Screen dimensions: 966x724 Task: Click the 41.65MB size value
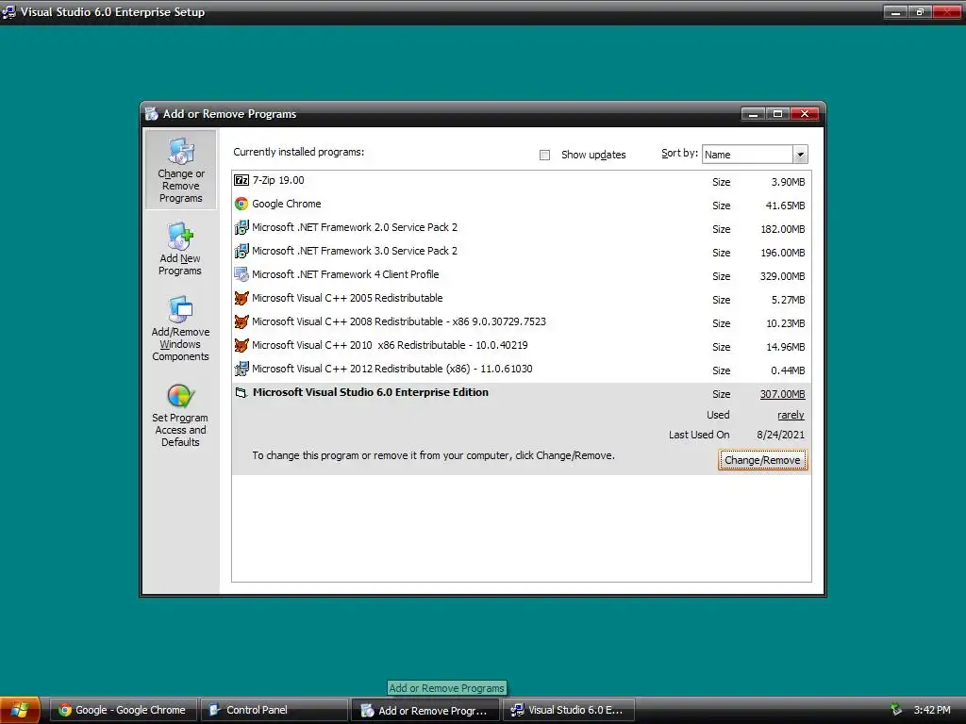click(x=785, y=206)
